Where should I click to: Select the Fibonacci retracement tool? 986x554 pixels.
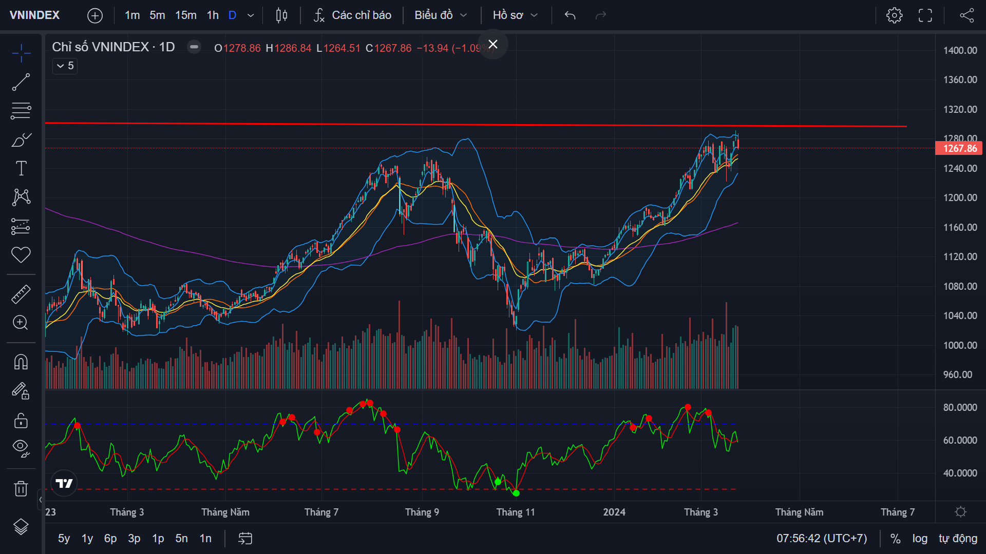pyautogui.click(x=21, y=111)
